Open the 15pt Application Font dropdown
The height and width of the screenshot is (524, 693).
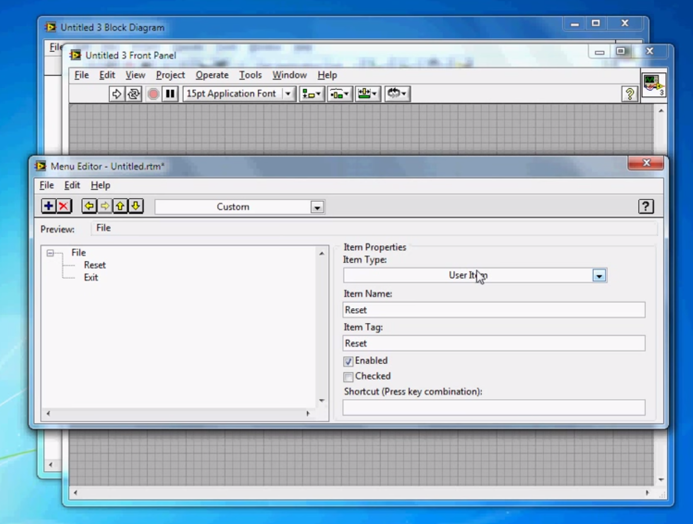coord(288,94)
